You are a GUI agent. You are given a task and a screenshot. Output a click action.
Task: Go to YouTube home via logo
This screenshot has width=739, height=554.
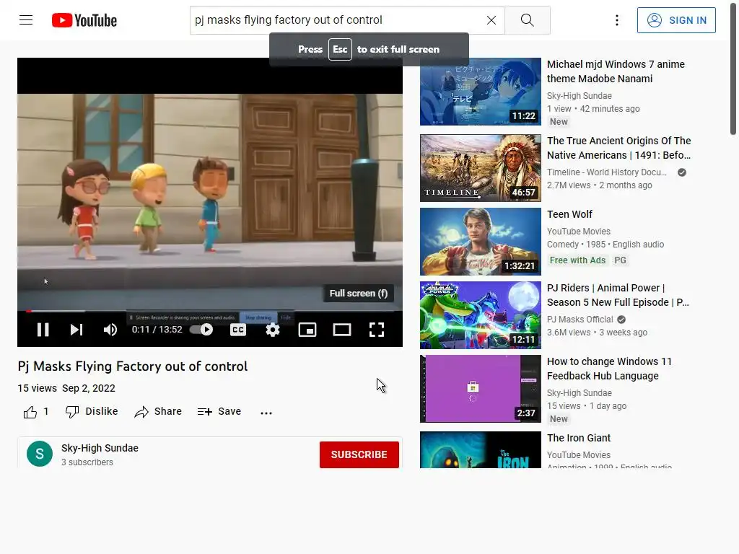pos(84,20)
